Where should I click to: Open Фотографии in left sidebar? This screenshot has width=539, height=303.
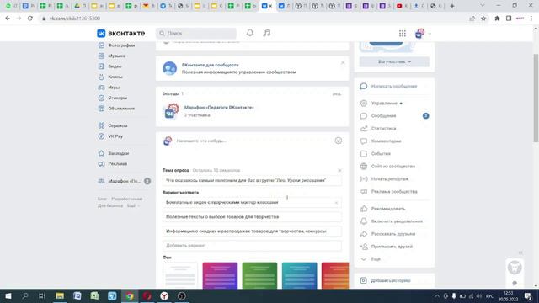click(x=121, y=45)
